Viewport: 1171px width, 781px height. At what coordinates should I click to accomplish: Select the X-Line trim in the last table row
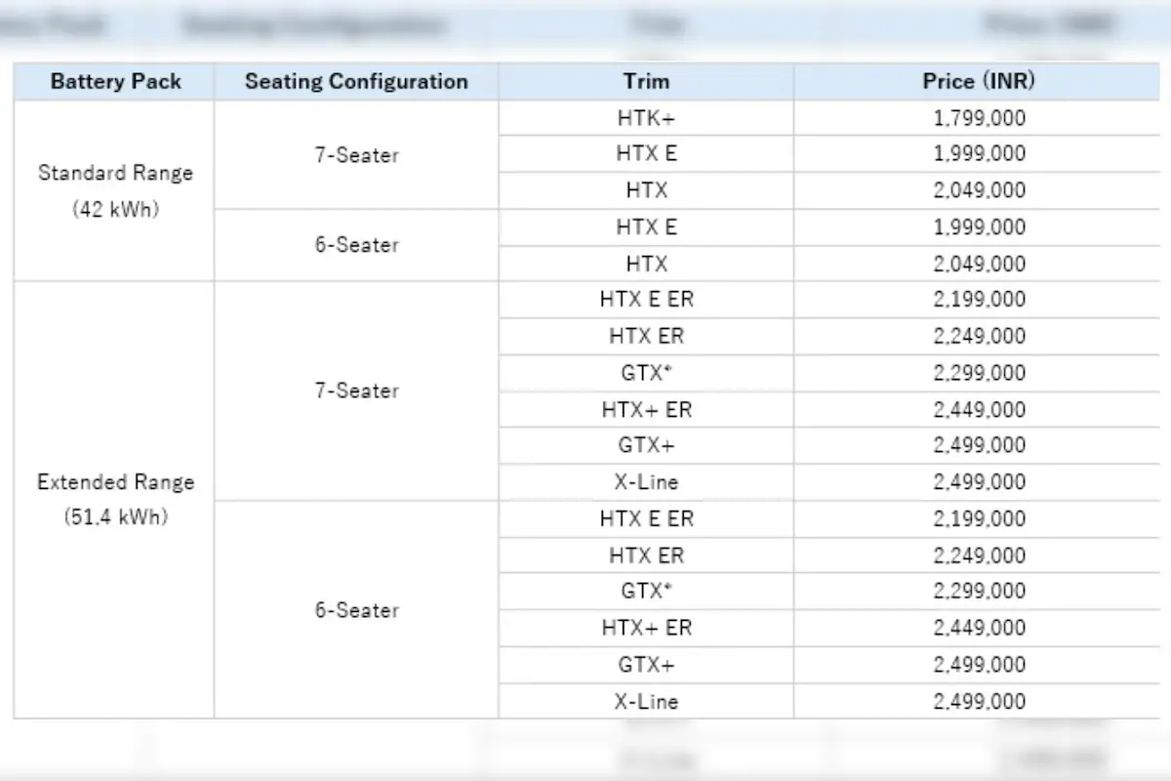pyautogui.click(x=646, y=701)
